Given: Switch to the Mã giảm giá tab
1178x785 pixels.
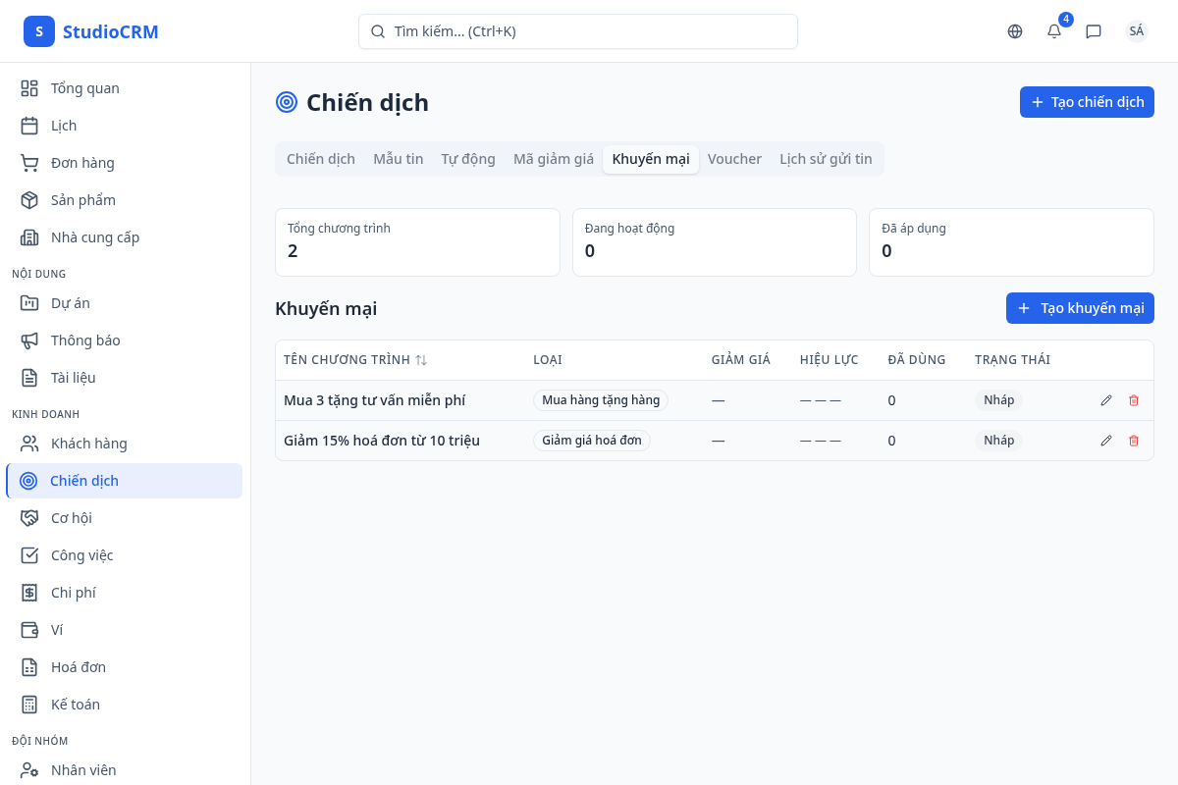Looking at the screenshot, I should 554,159.
